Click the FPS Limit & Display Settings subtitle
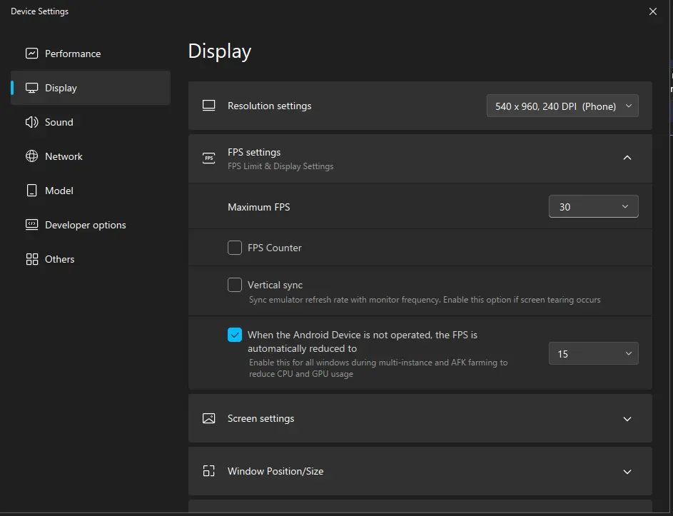This screenshot has height=516, width=673. (x=280, y=166)
